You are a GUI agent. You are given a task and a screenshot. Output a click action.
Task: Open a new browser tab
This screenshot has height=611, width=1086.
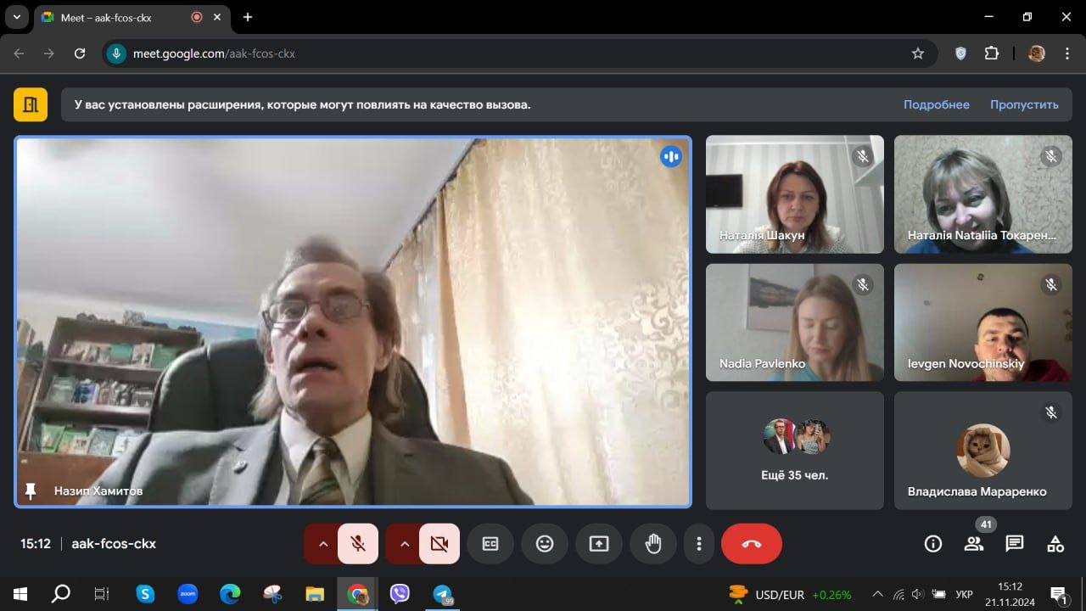tap(248, 17)
